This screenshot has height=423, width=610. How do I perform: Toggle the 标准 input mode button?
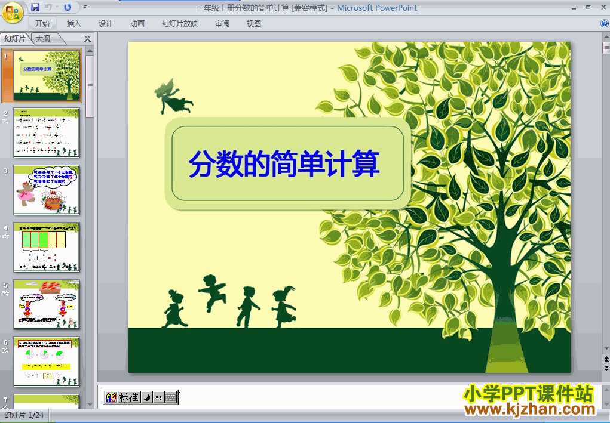[x=129, y=397]
